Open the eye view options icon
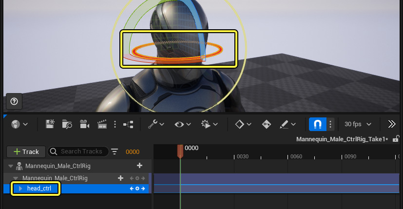403x209 pixels. point(179,124)
